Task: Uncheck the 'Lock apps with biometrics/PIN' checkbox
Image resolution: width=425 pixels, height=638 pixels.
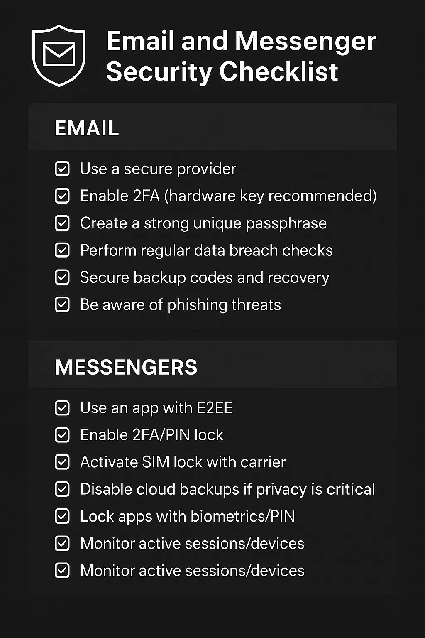Action: [62, 516]
